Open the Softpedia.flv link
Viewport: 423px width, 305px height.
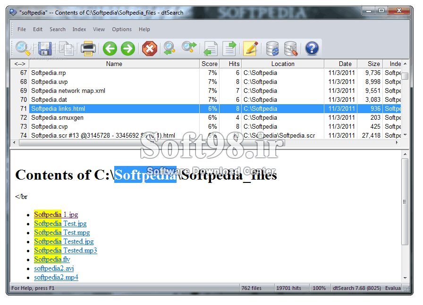click(52, 259)
